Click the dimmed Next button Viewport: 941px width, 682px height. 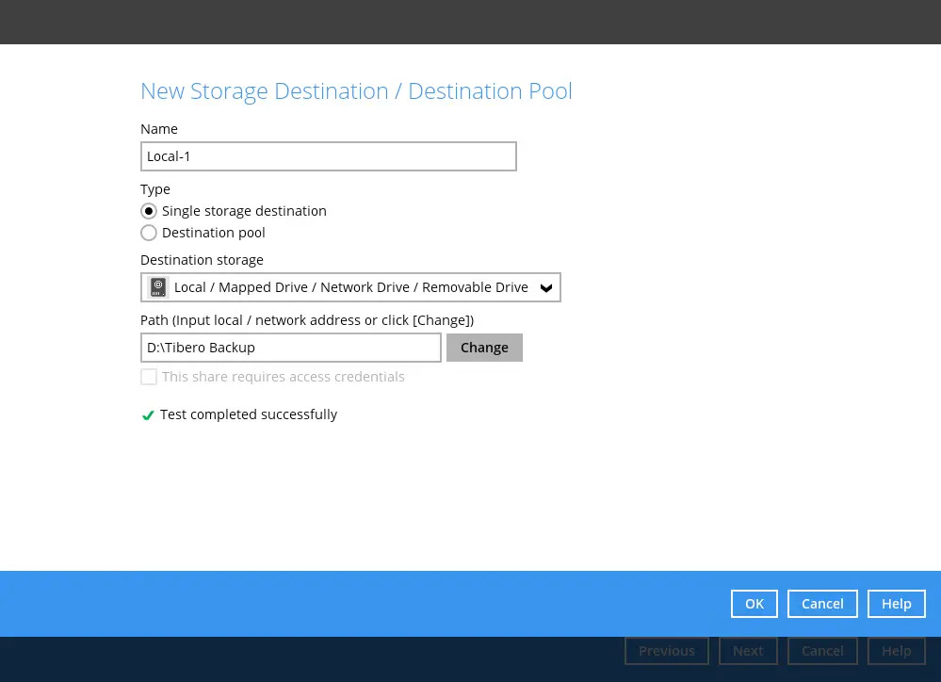point(748,651)
